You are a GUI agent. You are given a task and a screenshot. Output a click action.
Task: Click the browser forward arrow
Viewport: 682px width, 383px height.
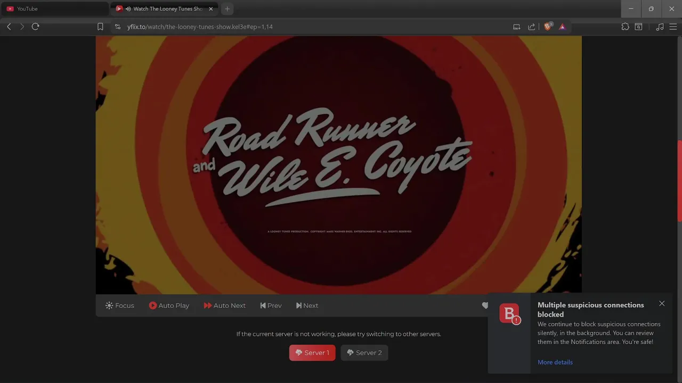[22, 27]
